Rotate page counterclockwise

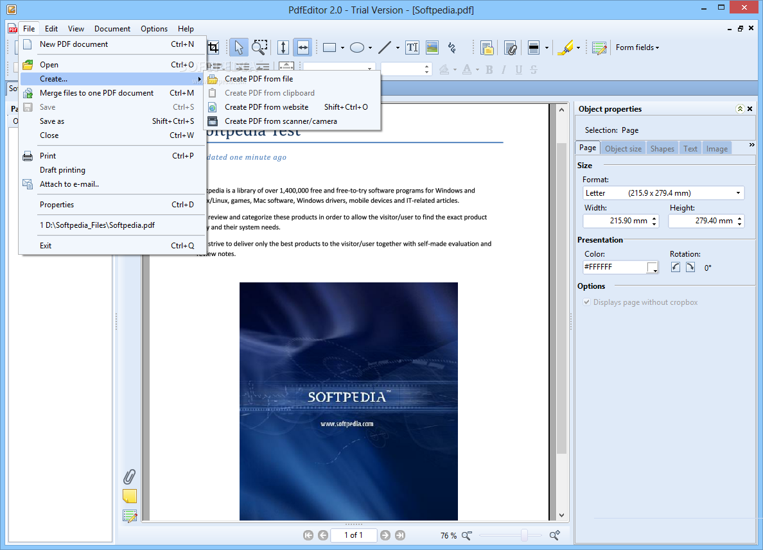coord(676,267)
